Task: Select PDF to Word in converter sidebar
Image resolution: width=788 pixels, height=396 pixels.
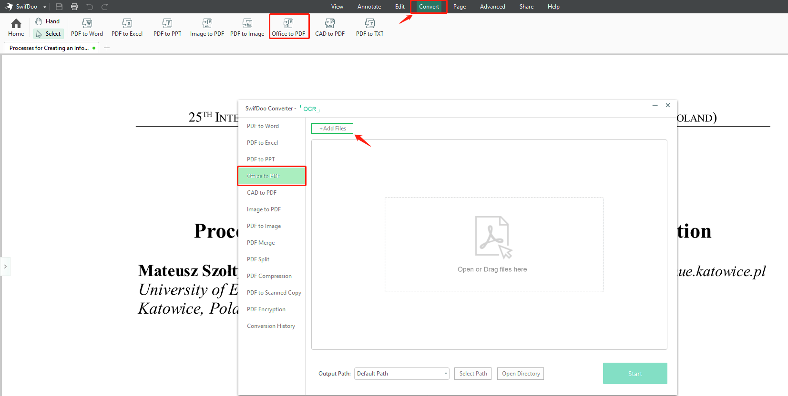Action: pyautogui.click(x=272, y=126)
